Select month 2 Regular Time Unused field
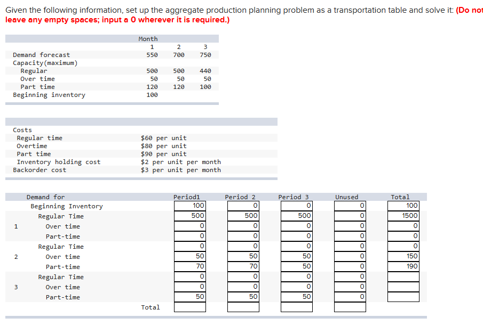The width and height of the screenshot is (483, 334). (x=350, y=246)
